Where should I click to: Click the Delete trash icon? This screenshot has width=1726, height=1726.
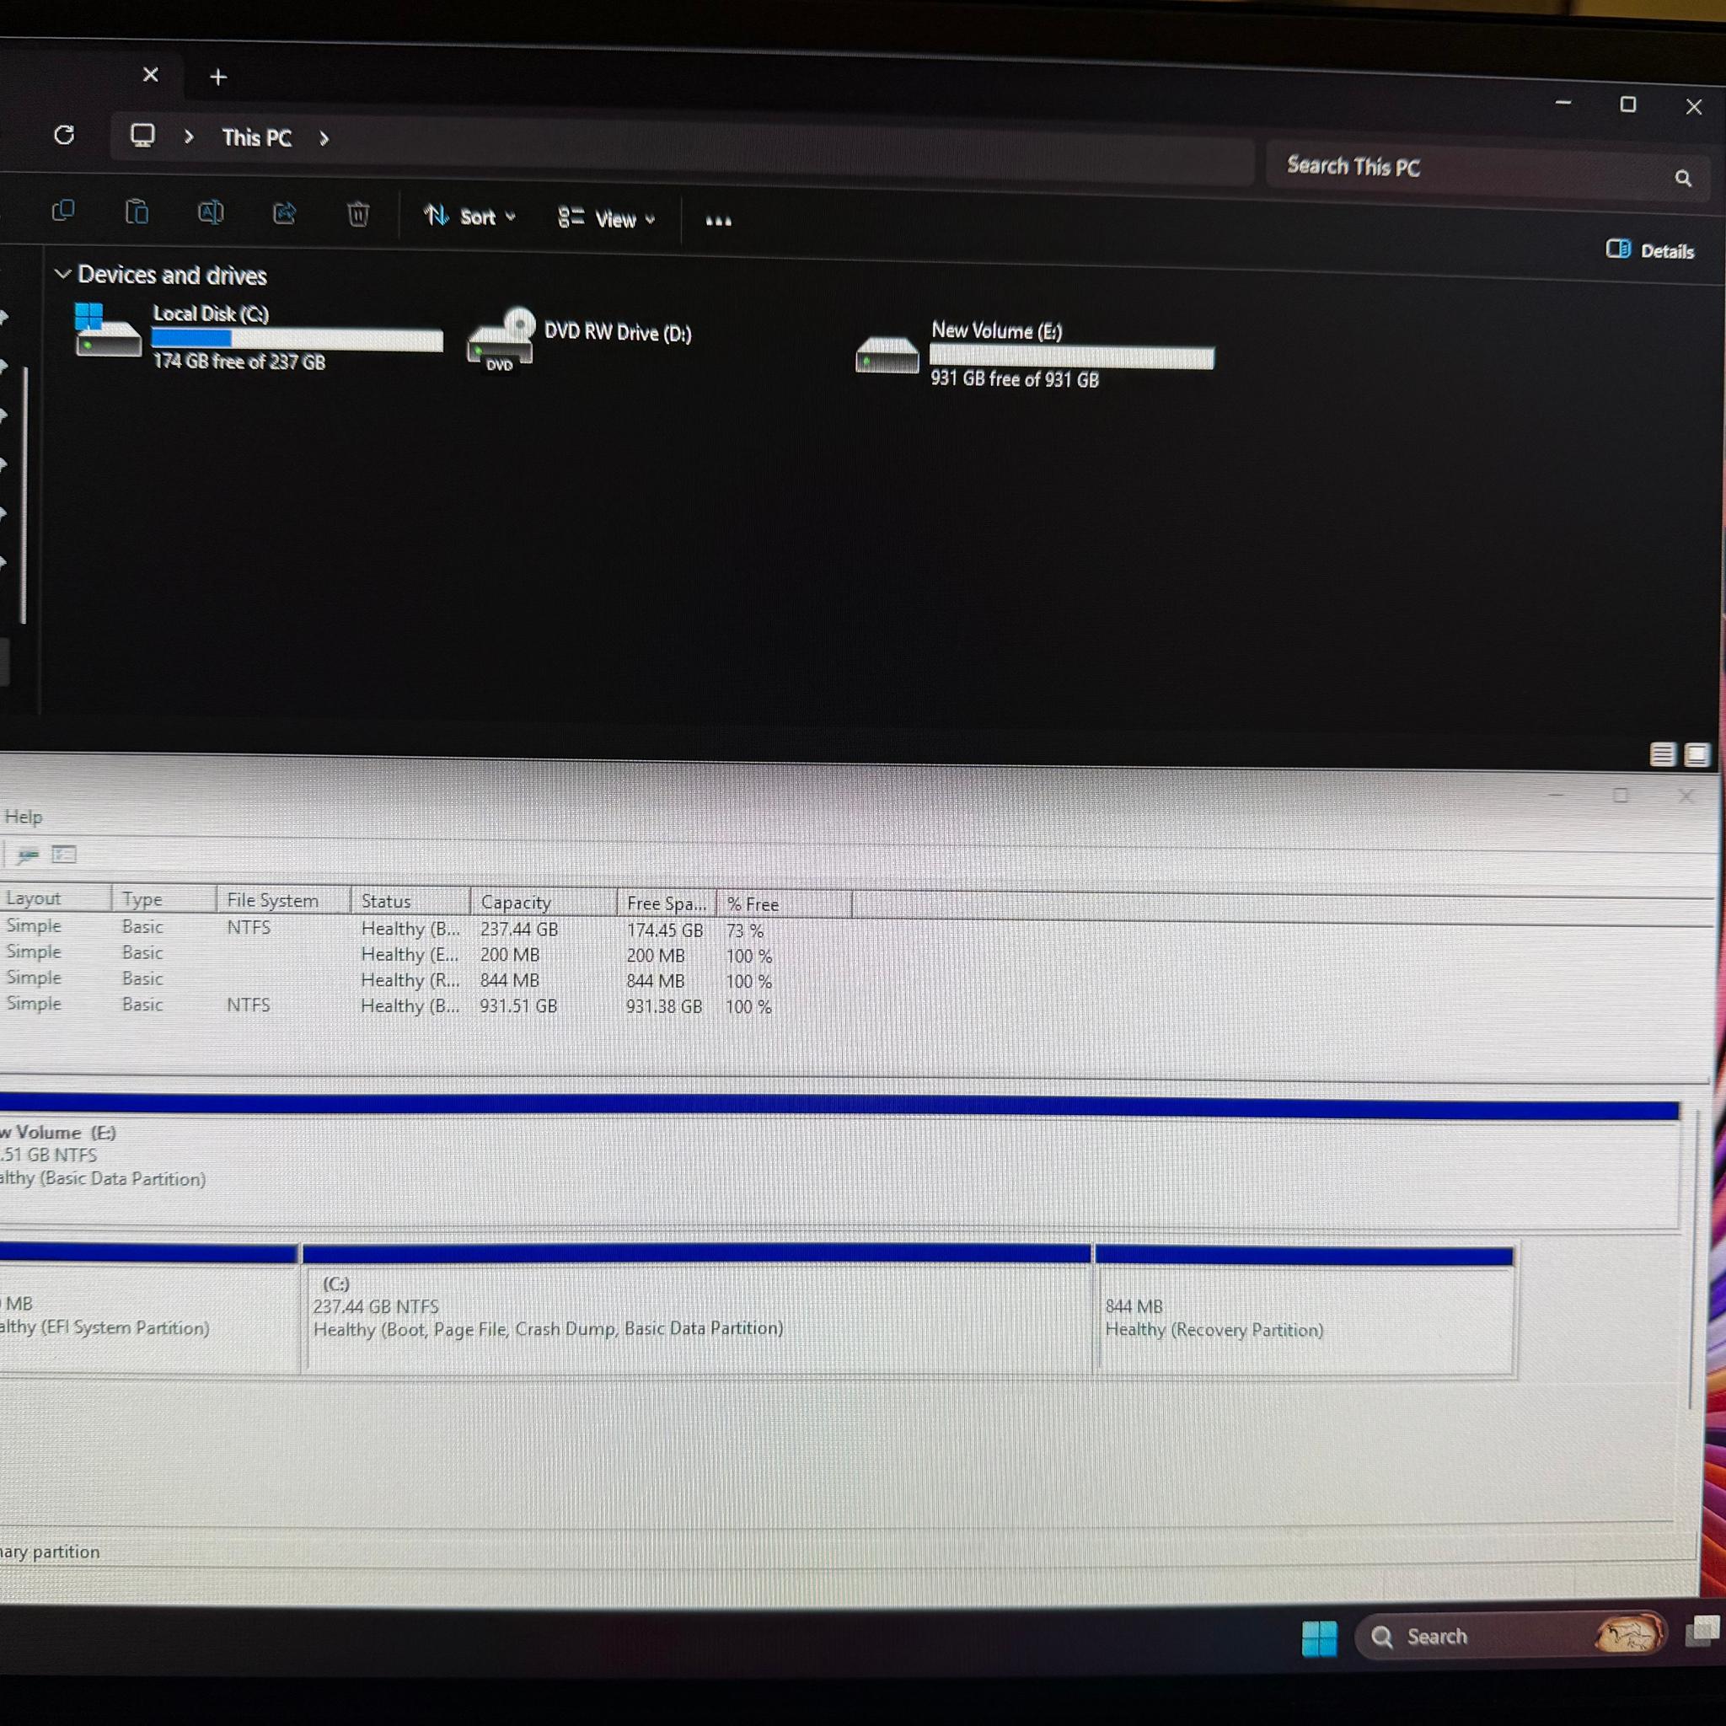tap(358, 214)
